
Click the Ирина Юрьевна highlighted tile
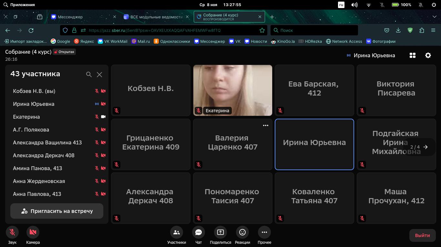[314, 144]
